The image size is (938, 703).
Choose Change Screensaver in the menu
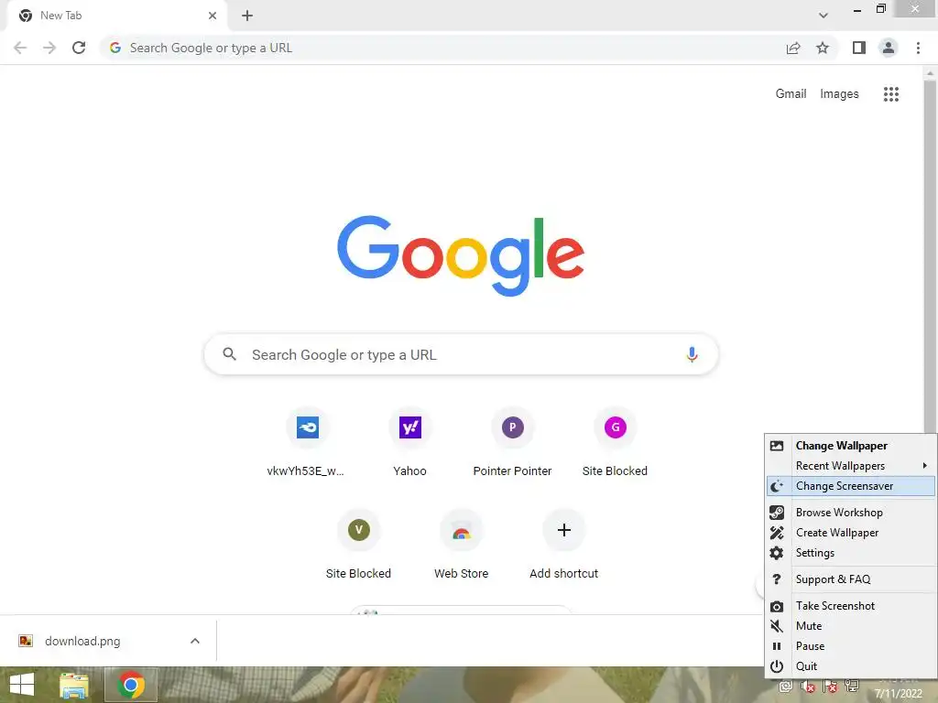(851, 486)
